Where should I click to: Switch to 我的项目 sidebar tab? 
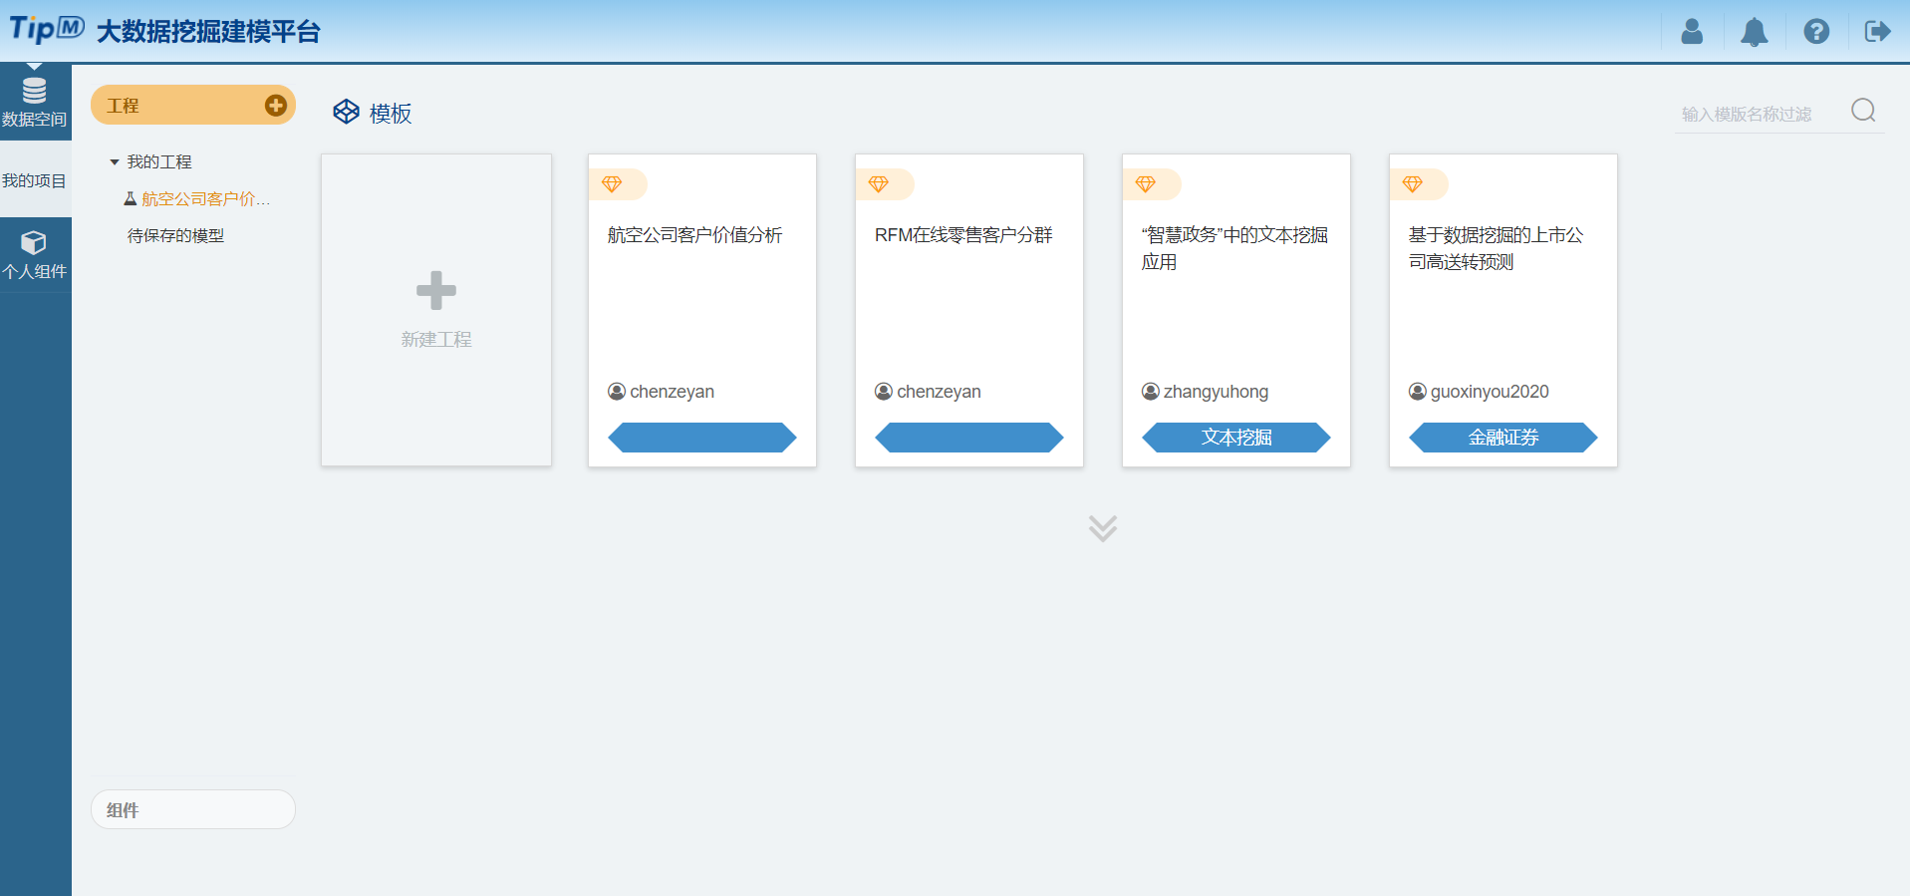tap(35, 180)
